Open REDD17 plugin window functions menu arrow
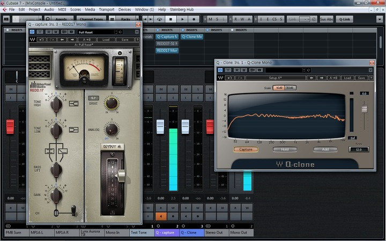Viewport: 386px width, 241px height. 137,32
